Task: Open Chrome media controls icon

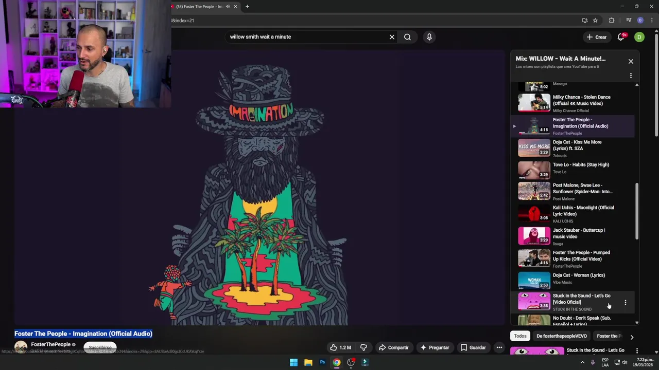Action: (x=629, y=21)
